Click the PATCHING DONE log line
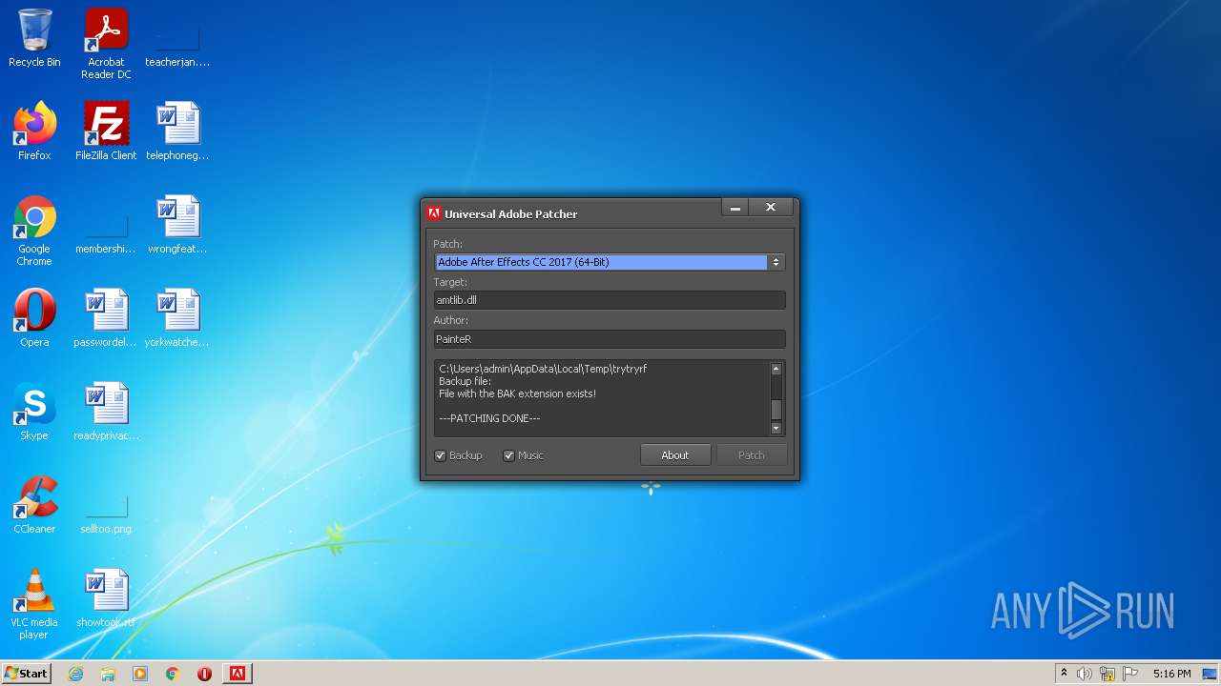The image size is (1221, 686). [x=489, y=418]
